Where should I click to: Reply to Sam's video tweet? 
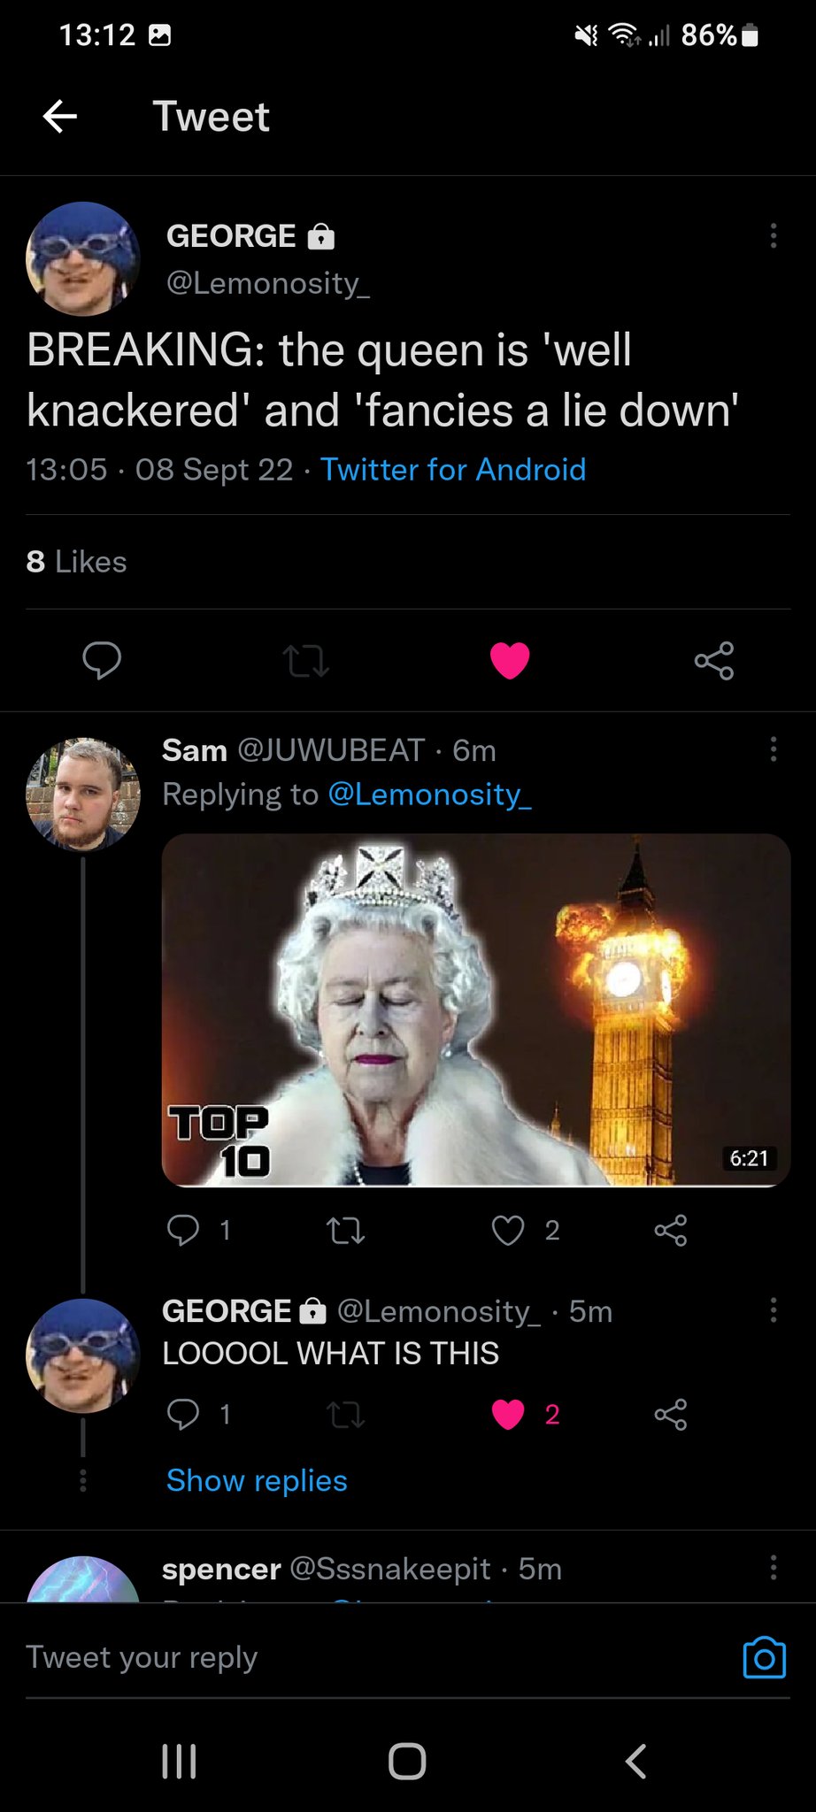point(183,1230)
